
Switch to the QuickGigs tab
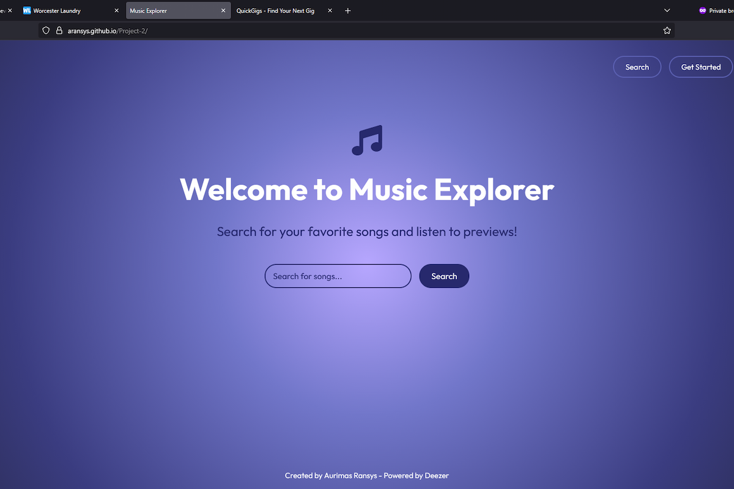(x=275, y=10)
